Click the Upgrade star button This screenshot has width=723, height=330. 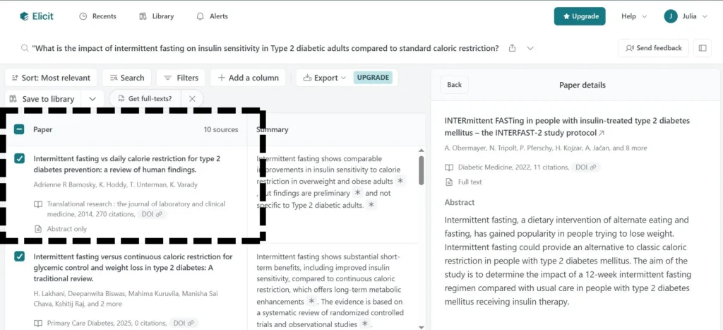click(580, 16)
